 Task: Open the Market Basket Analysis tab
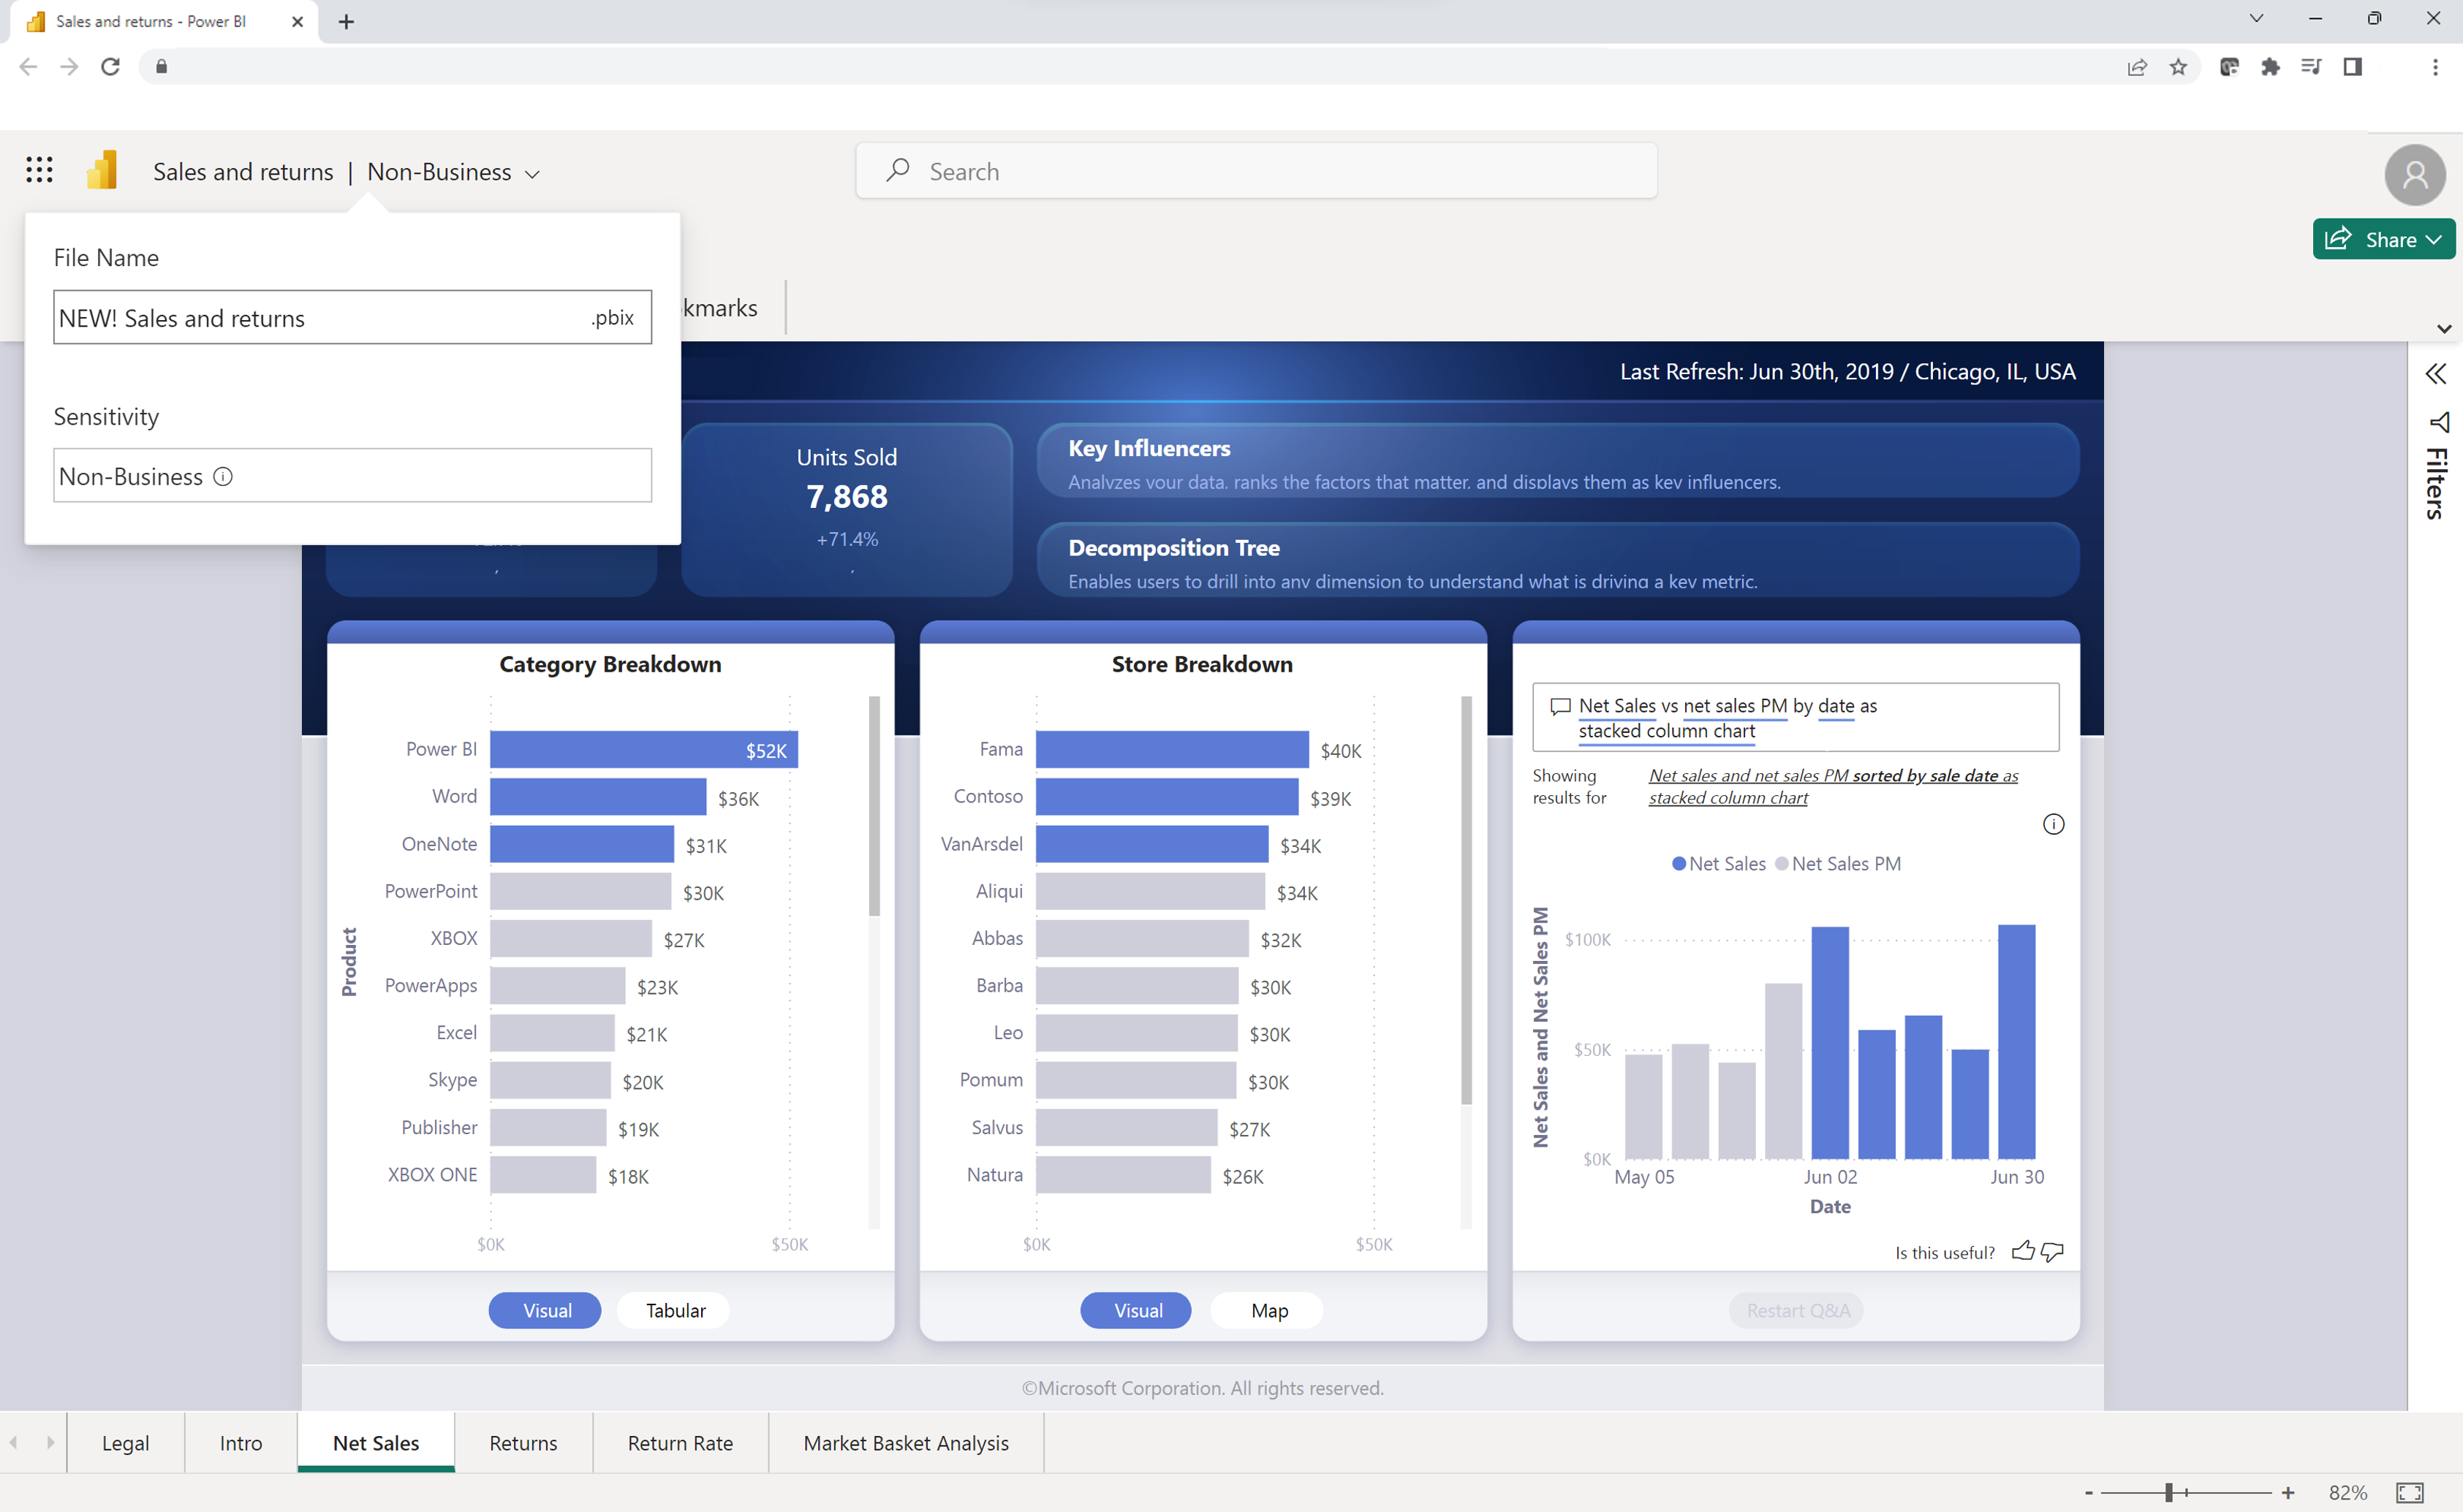pos(905,1442)
